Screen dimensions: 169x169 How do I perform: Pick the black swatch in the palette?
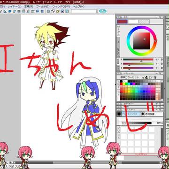(121, 81)
